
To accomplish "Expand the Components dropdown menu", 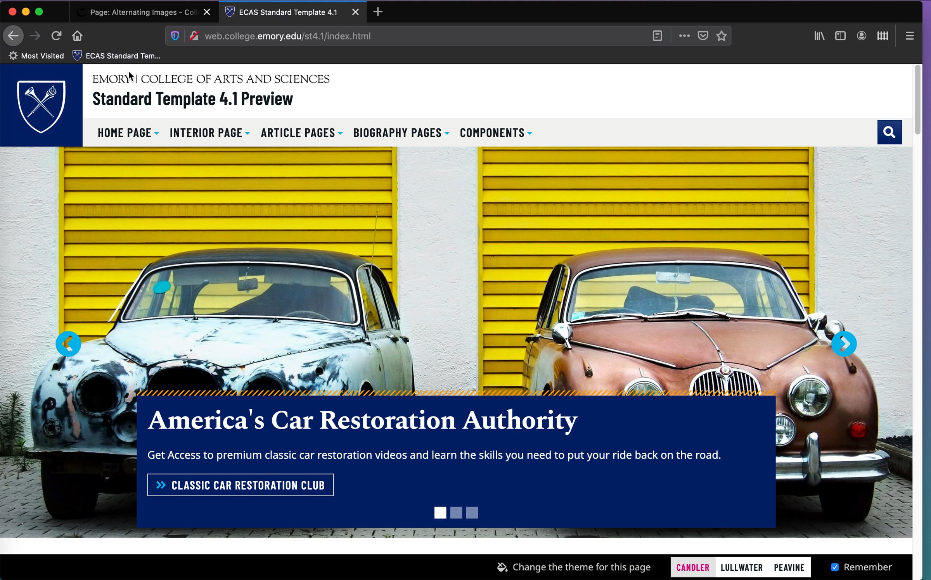I will coord(496,133).
